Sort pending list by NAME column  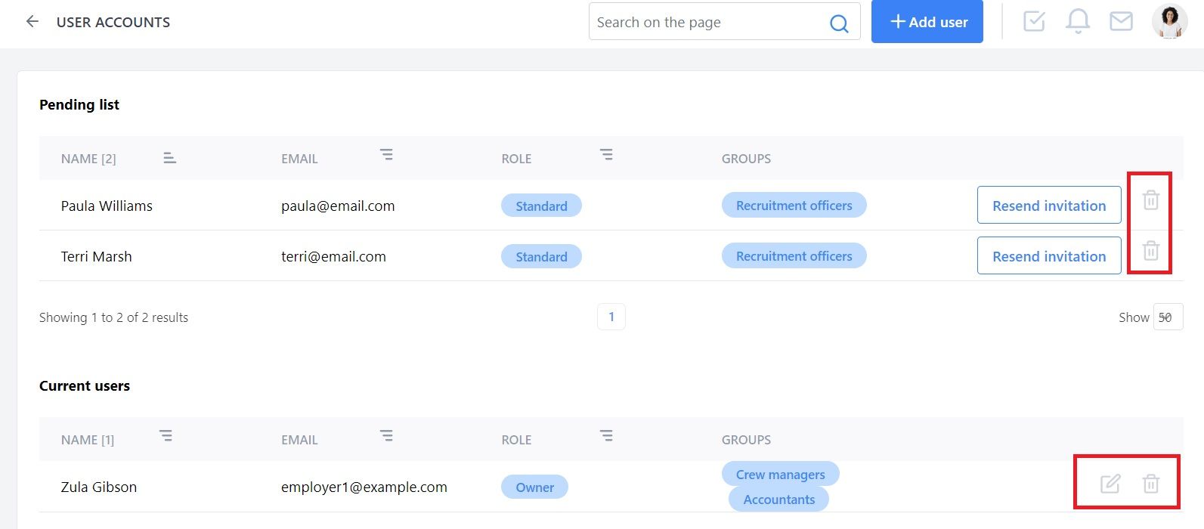(169, 158)
